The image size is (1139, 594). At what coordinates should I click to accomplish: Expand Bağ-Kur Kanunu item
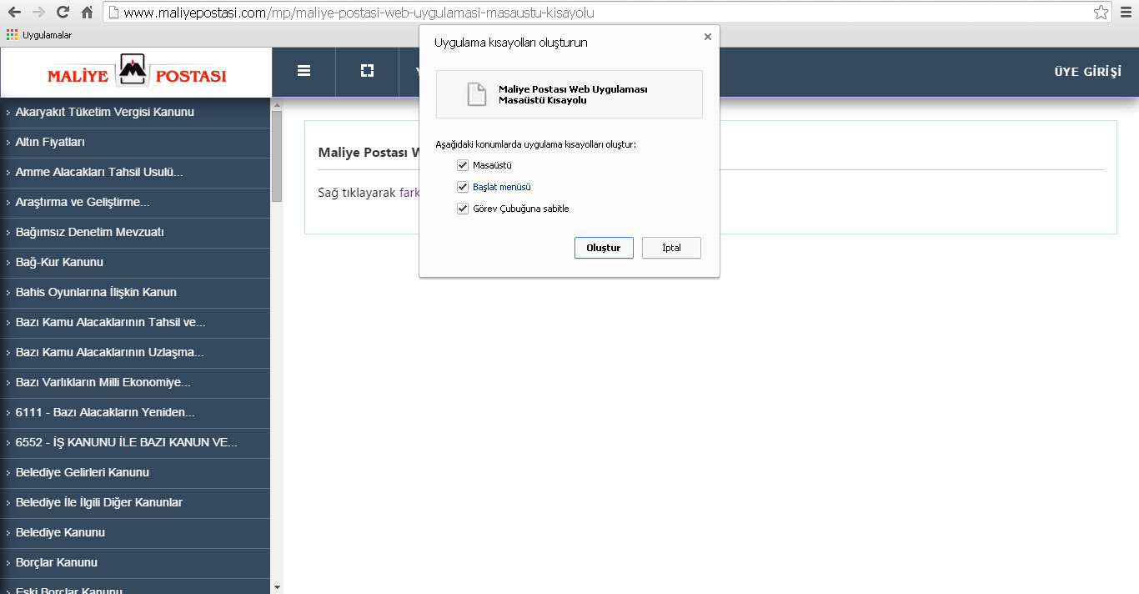(x=135, y=262)
